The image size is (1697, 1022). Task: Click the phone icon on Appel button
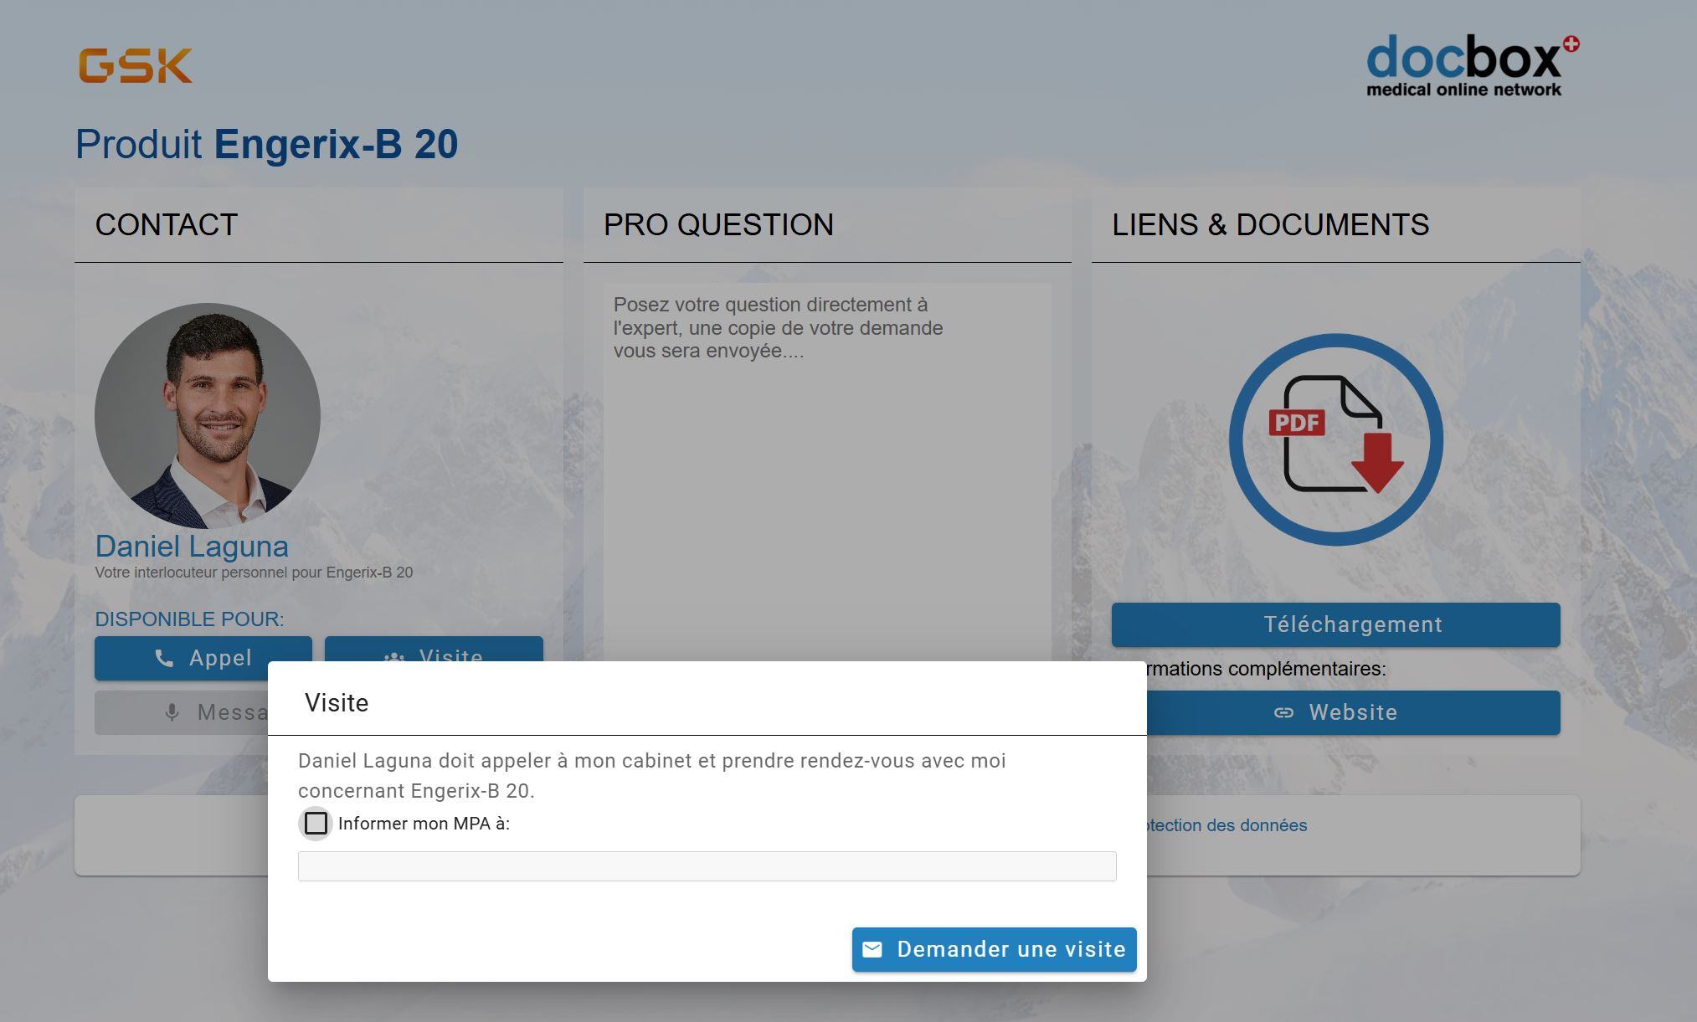click(x=164, y=658)
